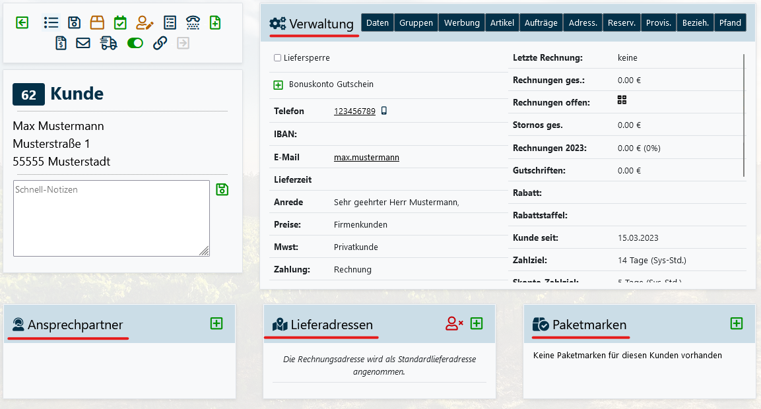
Task: Add new Ansprechpartner with plus button
Action: click(216, 323)
